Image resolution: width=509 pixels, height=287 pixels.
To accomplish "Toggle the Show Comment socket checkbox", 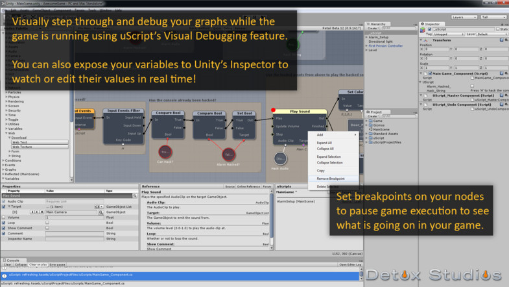I will point(4,228).
